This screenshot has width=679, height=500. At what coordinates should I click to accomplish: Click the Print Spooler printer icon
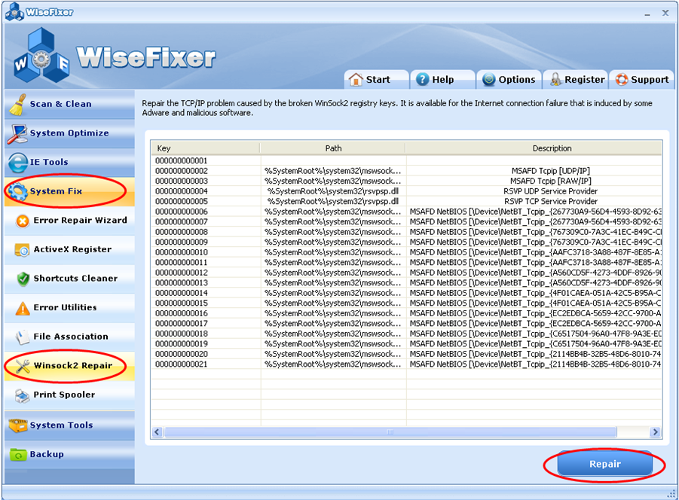(22, 395)
